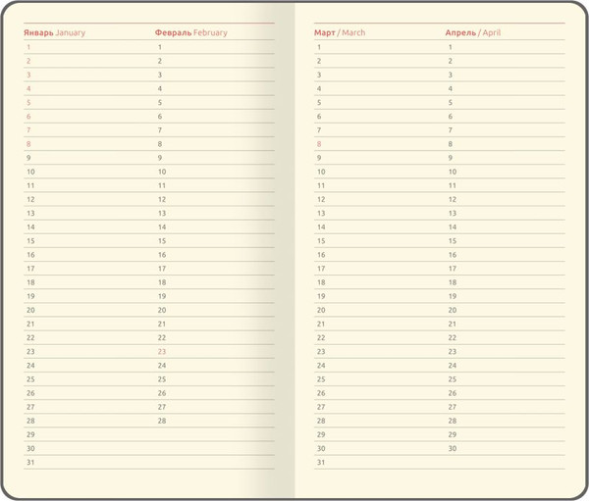Click day 28 in the February column
The height and width of the screenshot is (501, 589).
point(162,421)
